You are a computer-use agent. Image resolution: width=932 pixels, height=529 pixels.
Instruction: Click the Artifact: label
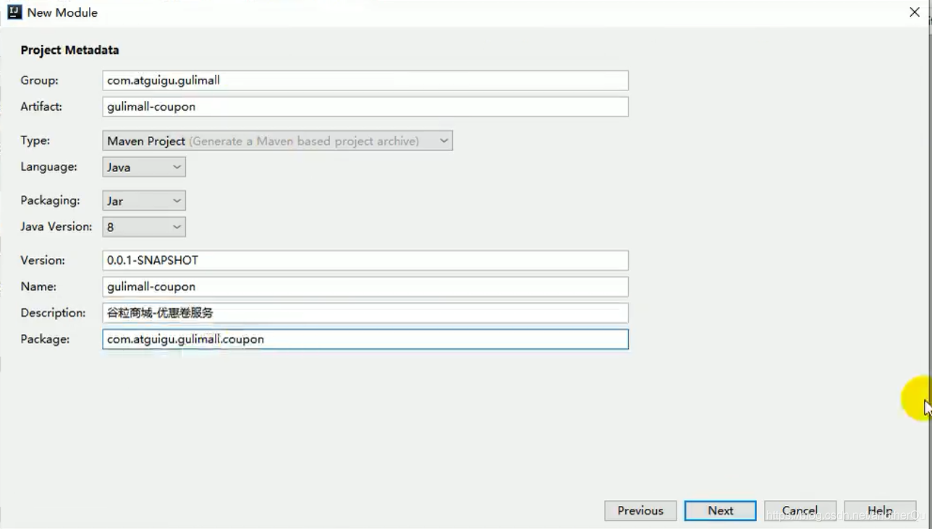(42, 106)
